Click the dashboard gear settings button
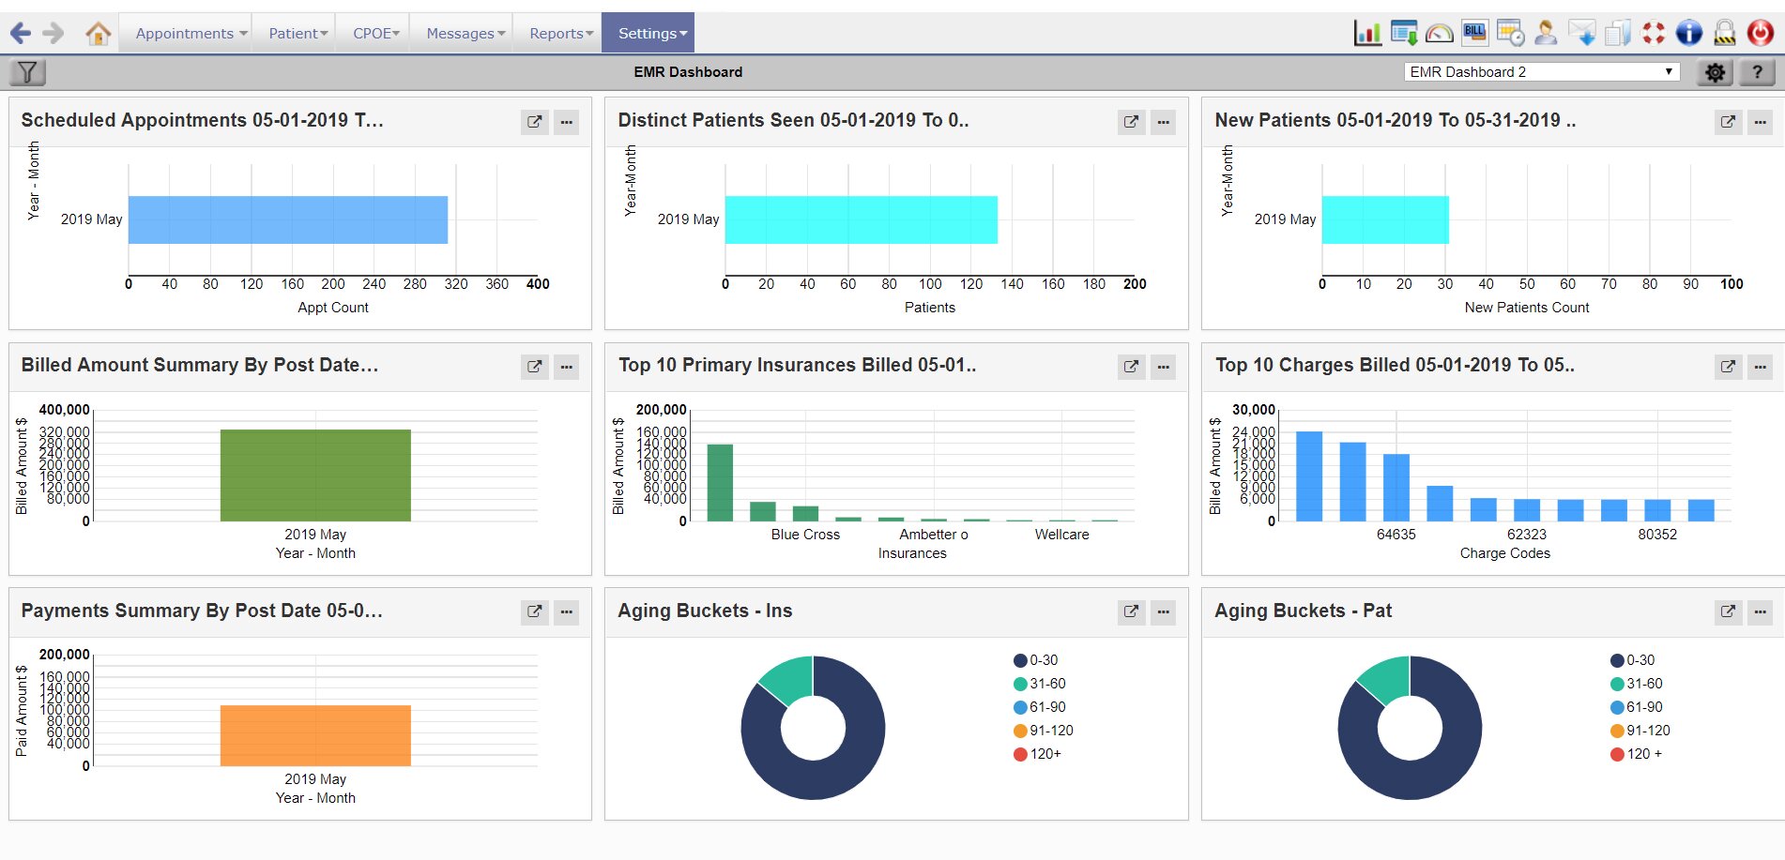Screen dimensions: 1785x860 (x=1715, y=72)
